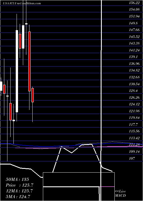Viewport: 143px width, 201px height.
Task: Click the price label 109.14
Action: click(134, 152)
